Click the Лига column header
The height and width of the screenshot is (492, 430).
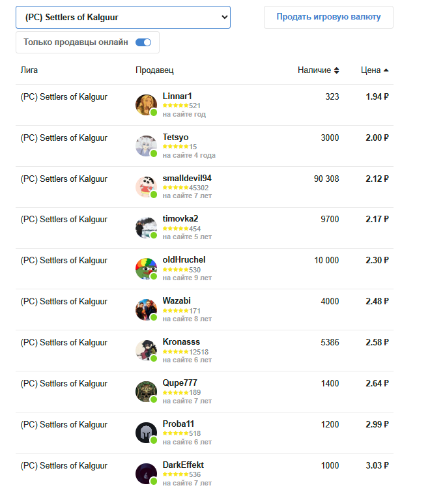point(29,70)
